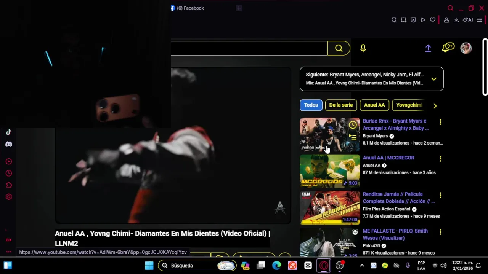Open Extensions cube icon in sidebar
Image resolution: width=488 pixels, height=274 pixels.
point(9,185)
